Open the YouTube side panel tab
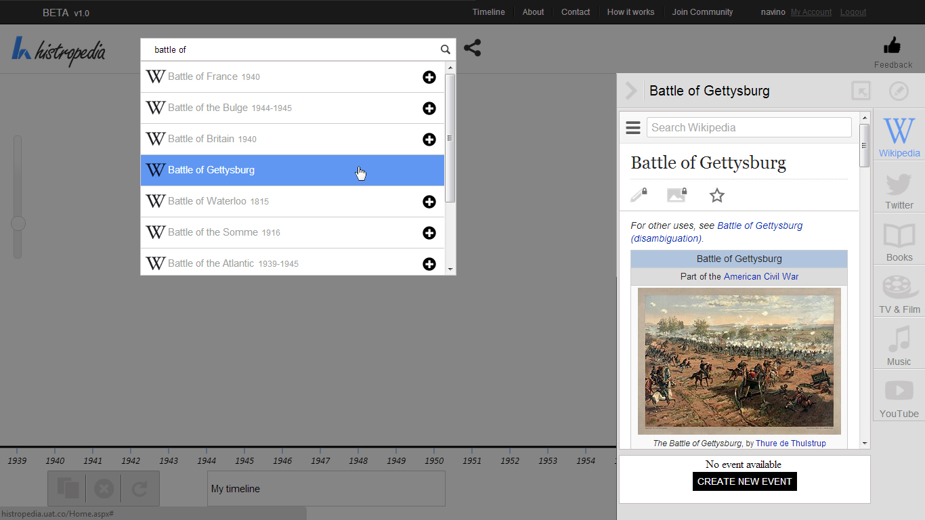 [899, 397]
